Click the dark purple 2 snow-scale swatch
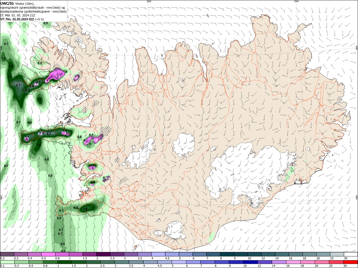 coord(103,254)
